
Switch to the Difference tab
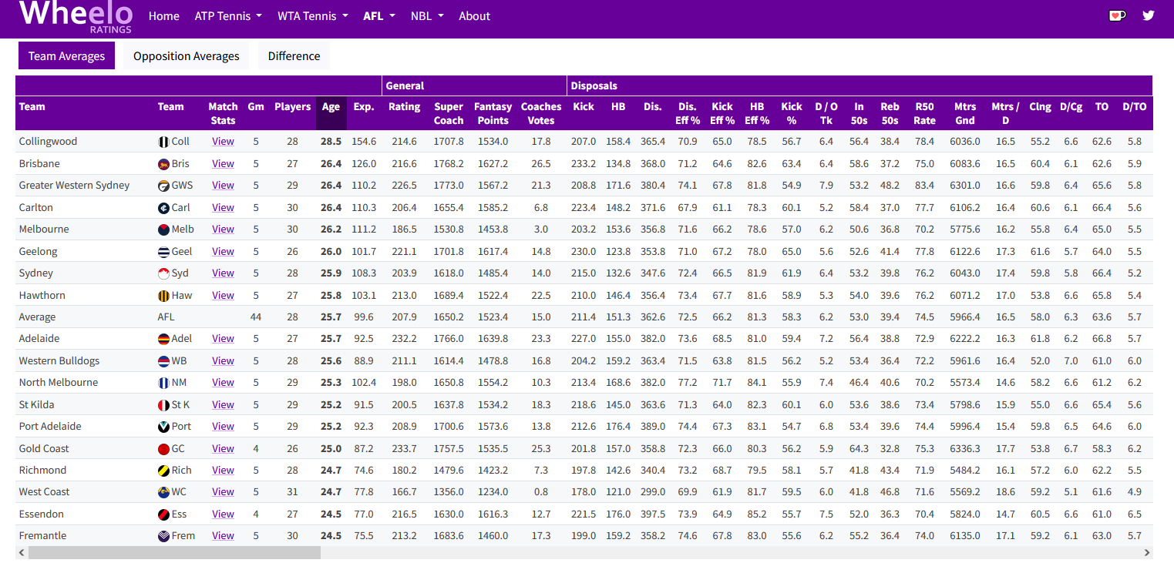pos(294,56)
